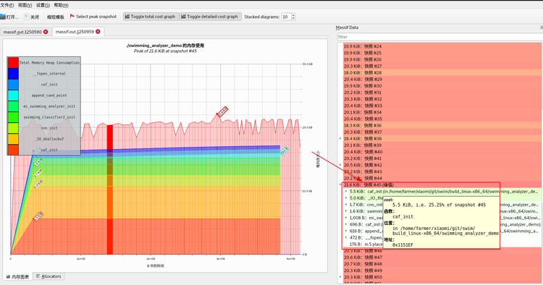Select row 快照 #25
Image resolution: width=543 pixels, height=285 pixels.
coord(442,53)
